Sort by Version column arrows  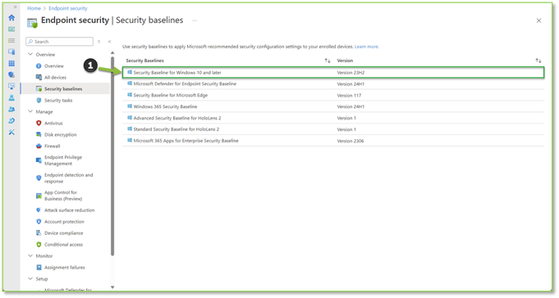(x=538, y=61)
